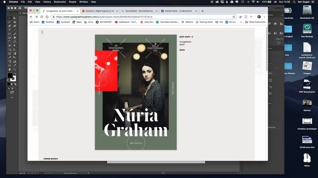Viewport: 318px width, 178px height.
Task: Select the Gradient tool in Illustrator
Action: 14,53
